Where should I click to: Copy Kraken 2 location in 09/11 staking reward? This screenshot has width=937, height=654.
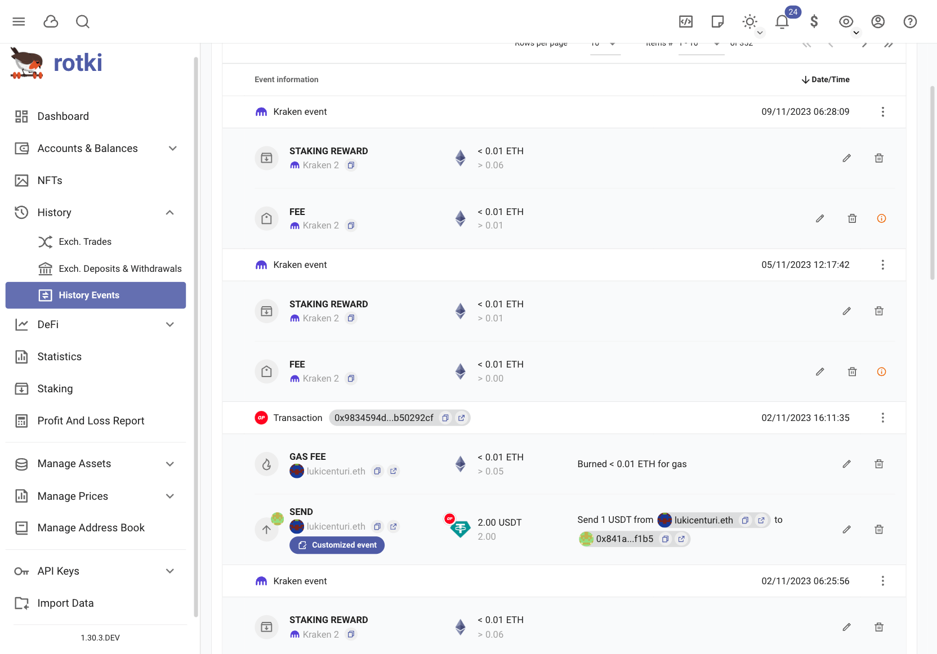coord(351,165)
